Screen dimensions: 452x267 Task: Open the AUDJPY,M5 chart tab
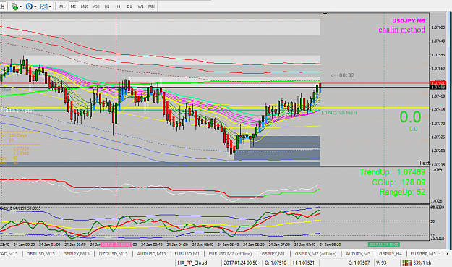pos(358,254)
